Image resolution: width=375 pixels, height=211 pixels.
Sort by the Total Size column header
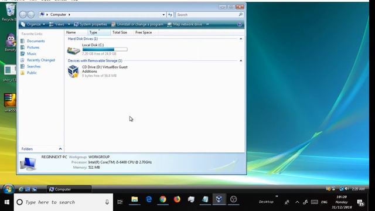pyautogui.click(x=122, y=32)
